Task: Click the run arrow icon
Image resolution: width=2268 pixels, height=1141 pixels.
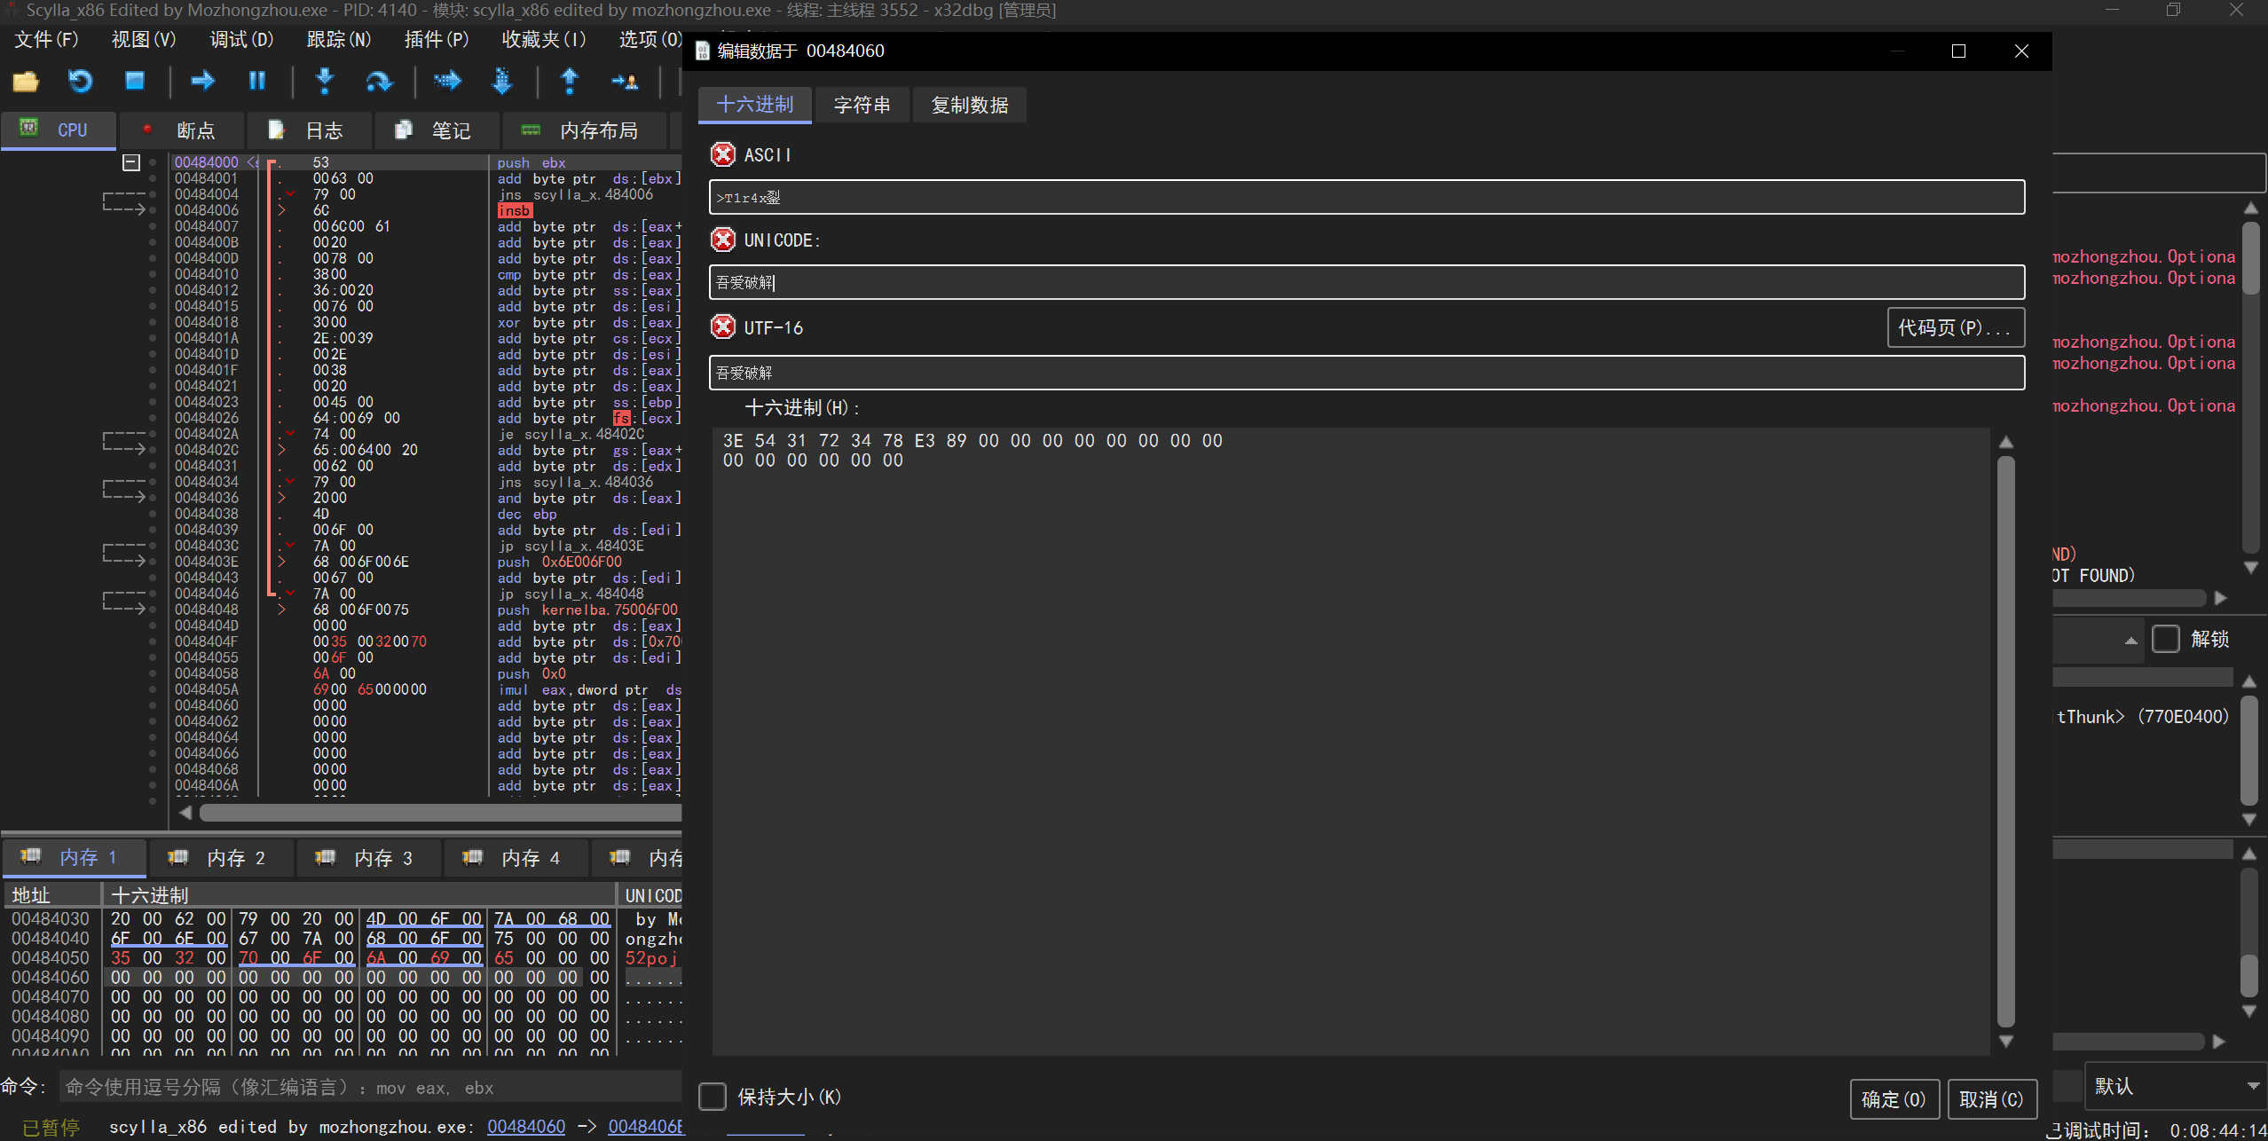Action: [203, 82]
